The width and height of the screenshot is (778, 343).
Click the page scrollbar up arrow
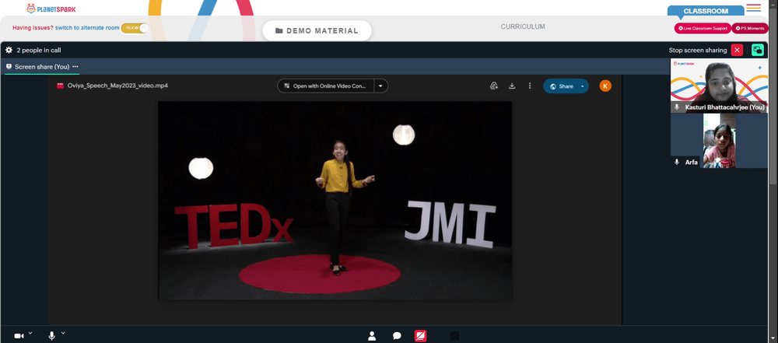[774, 3]
